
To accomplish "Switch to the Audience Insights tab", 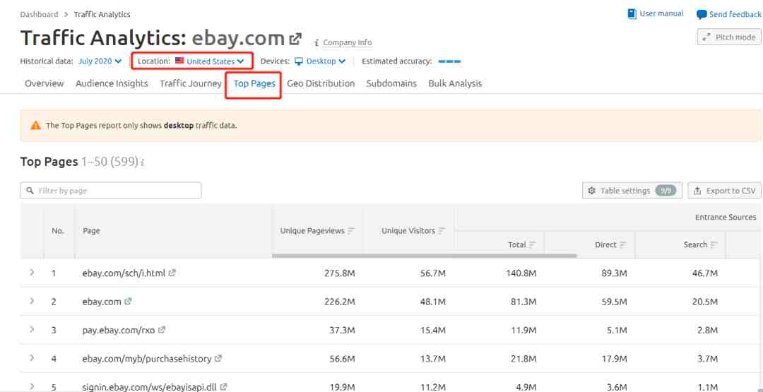I will [112, 83].
